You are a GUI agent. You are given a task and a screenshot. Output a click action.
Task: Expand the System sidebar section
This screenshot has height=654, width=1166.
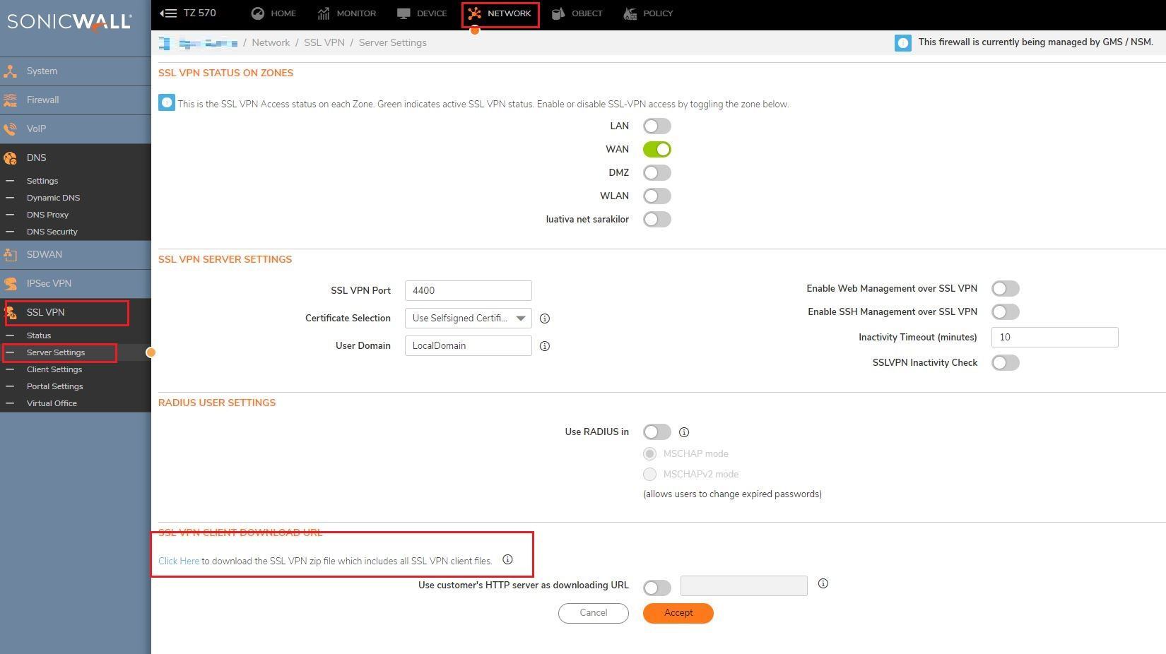click(76, 71)
